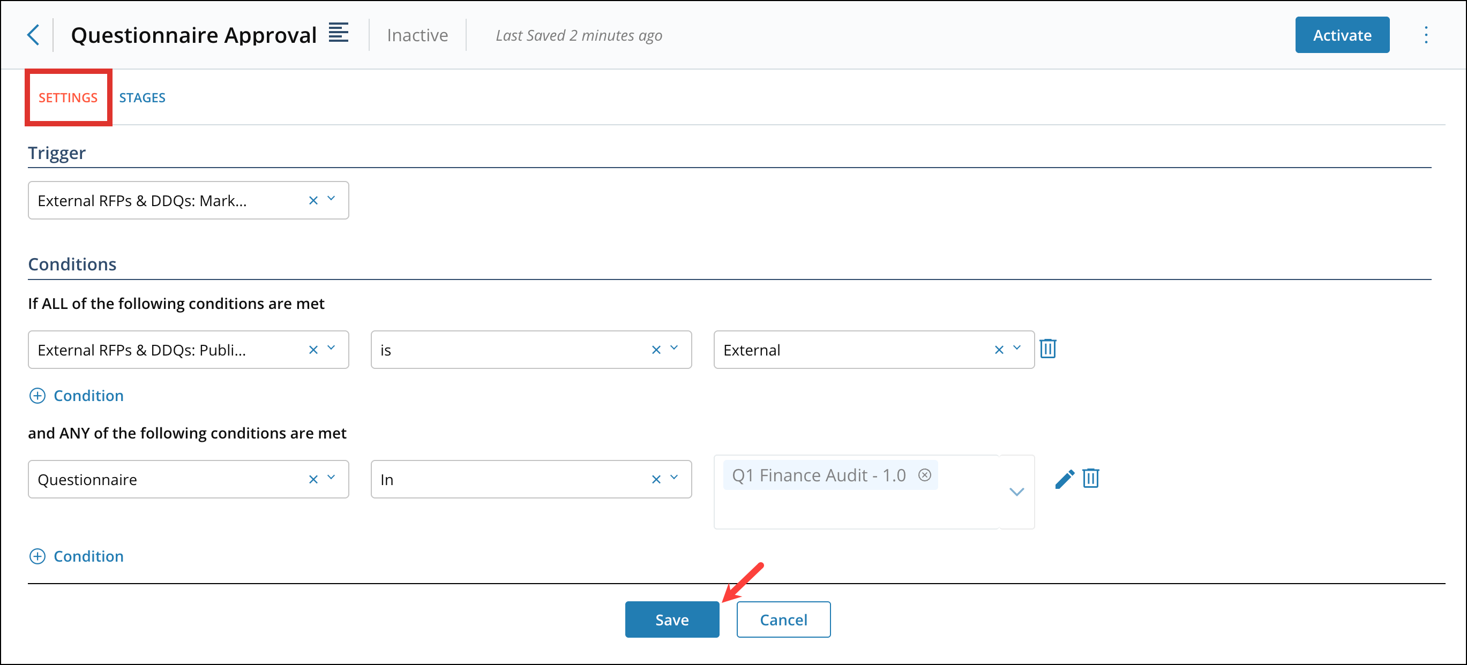Clear the External value selection

coord(998,350)
